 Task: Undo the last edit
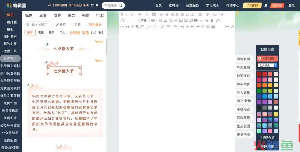192,27
